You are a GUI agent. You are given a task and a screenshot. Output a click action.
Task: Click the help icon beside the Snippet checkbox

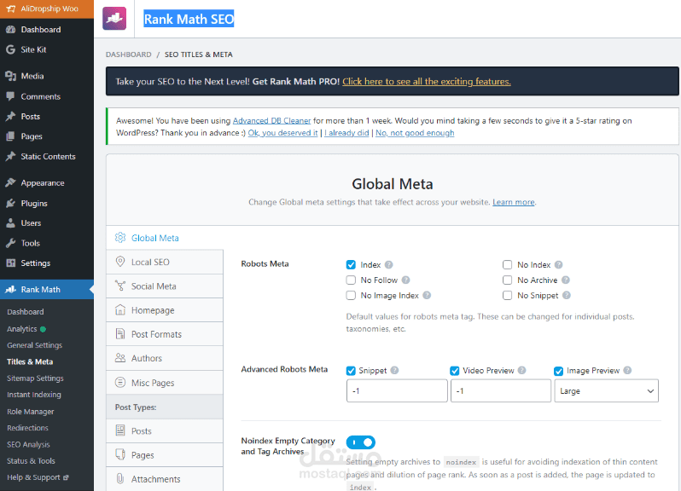pos(394,370)
